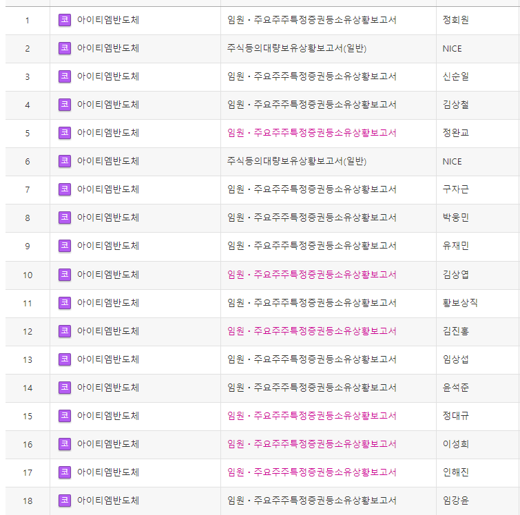Click company name 아이티엠반도체 in row 2
The image size is (520, 515).
pos(108,48)
